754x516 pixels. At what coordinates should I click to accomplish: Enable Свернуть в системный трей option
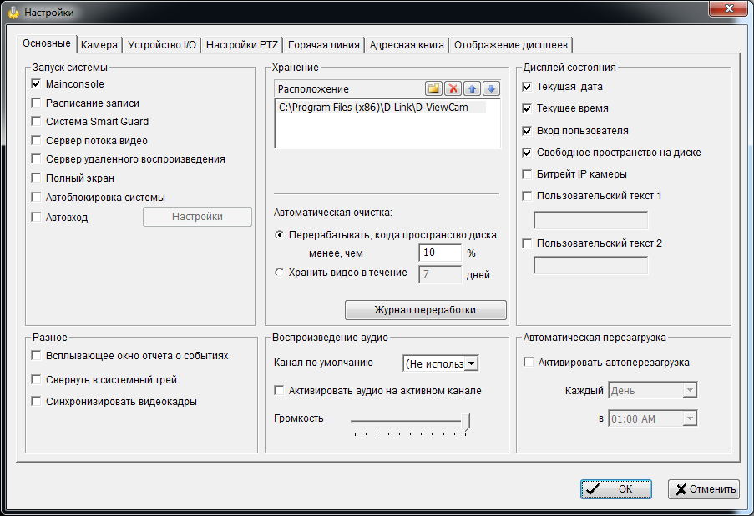pyautogui.click(x=36, y=380)
